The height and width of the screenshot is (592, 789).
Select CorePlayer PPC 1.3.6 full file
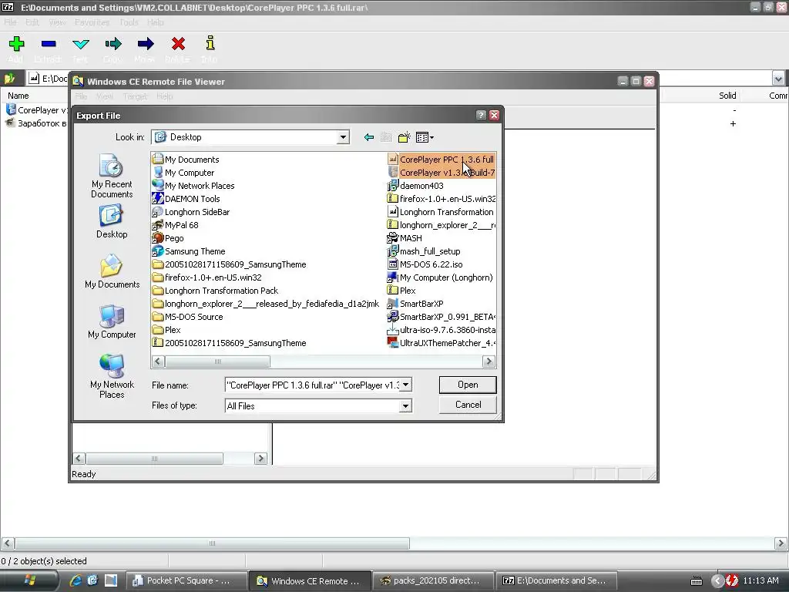(x=441, y=160)
